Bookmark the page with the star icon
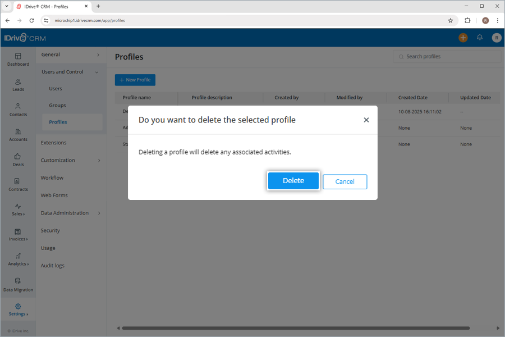 (451, 20)
